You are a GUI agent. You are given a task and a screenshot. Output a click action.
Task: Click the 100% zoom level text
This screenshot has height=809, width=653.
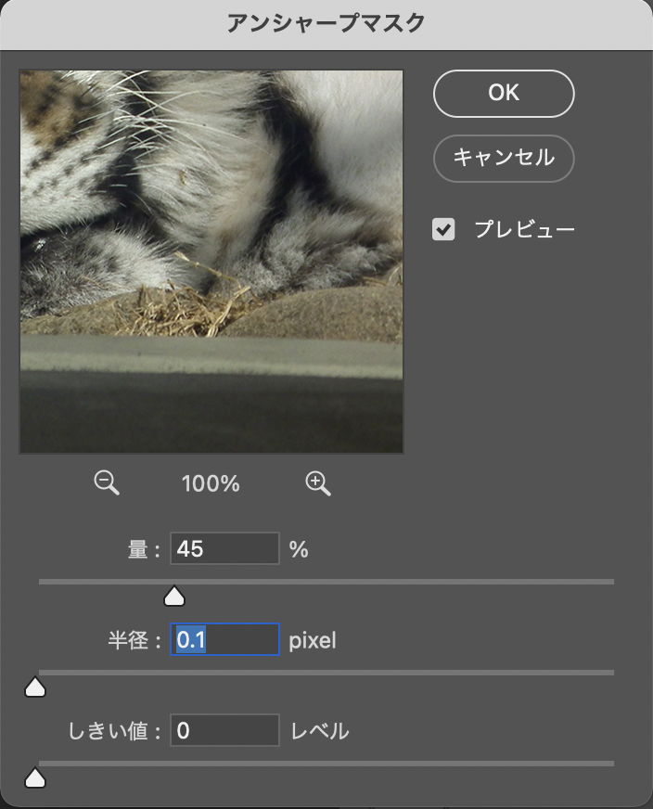tap(211, 483)
